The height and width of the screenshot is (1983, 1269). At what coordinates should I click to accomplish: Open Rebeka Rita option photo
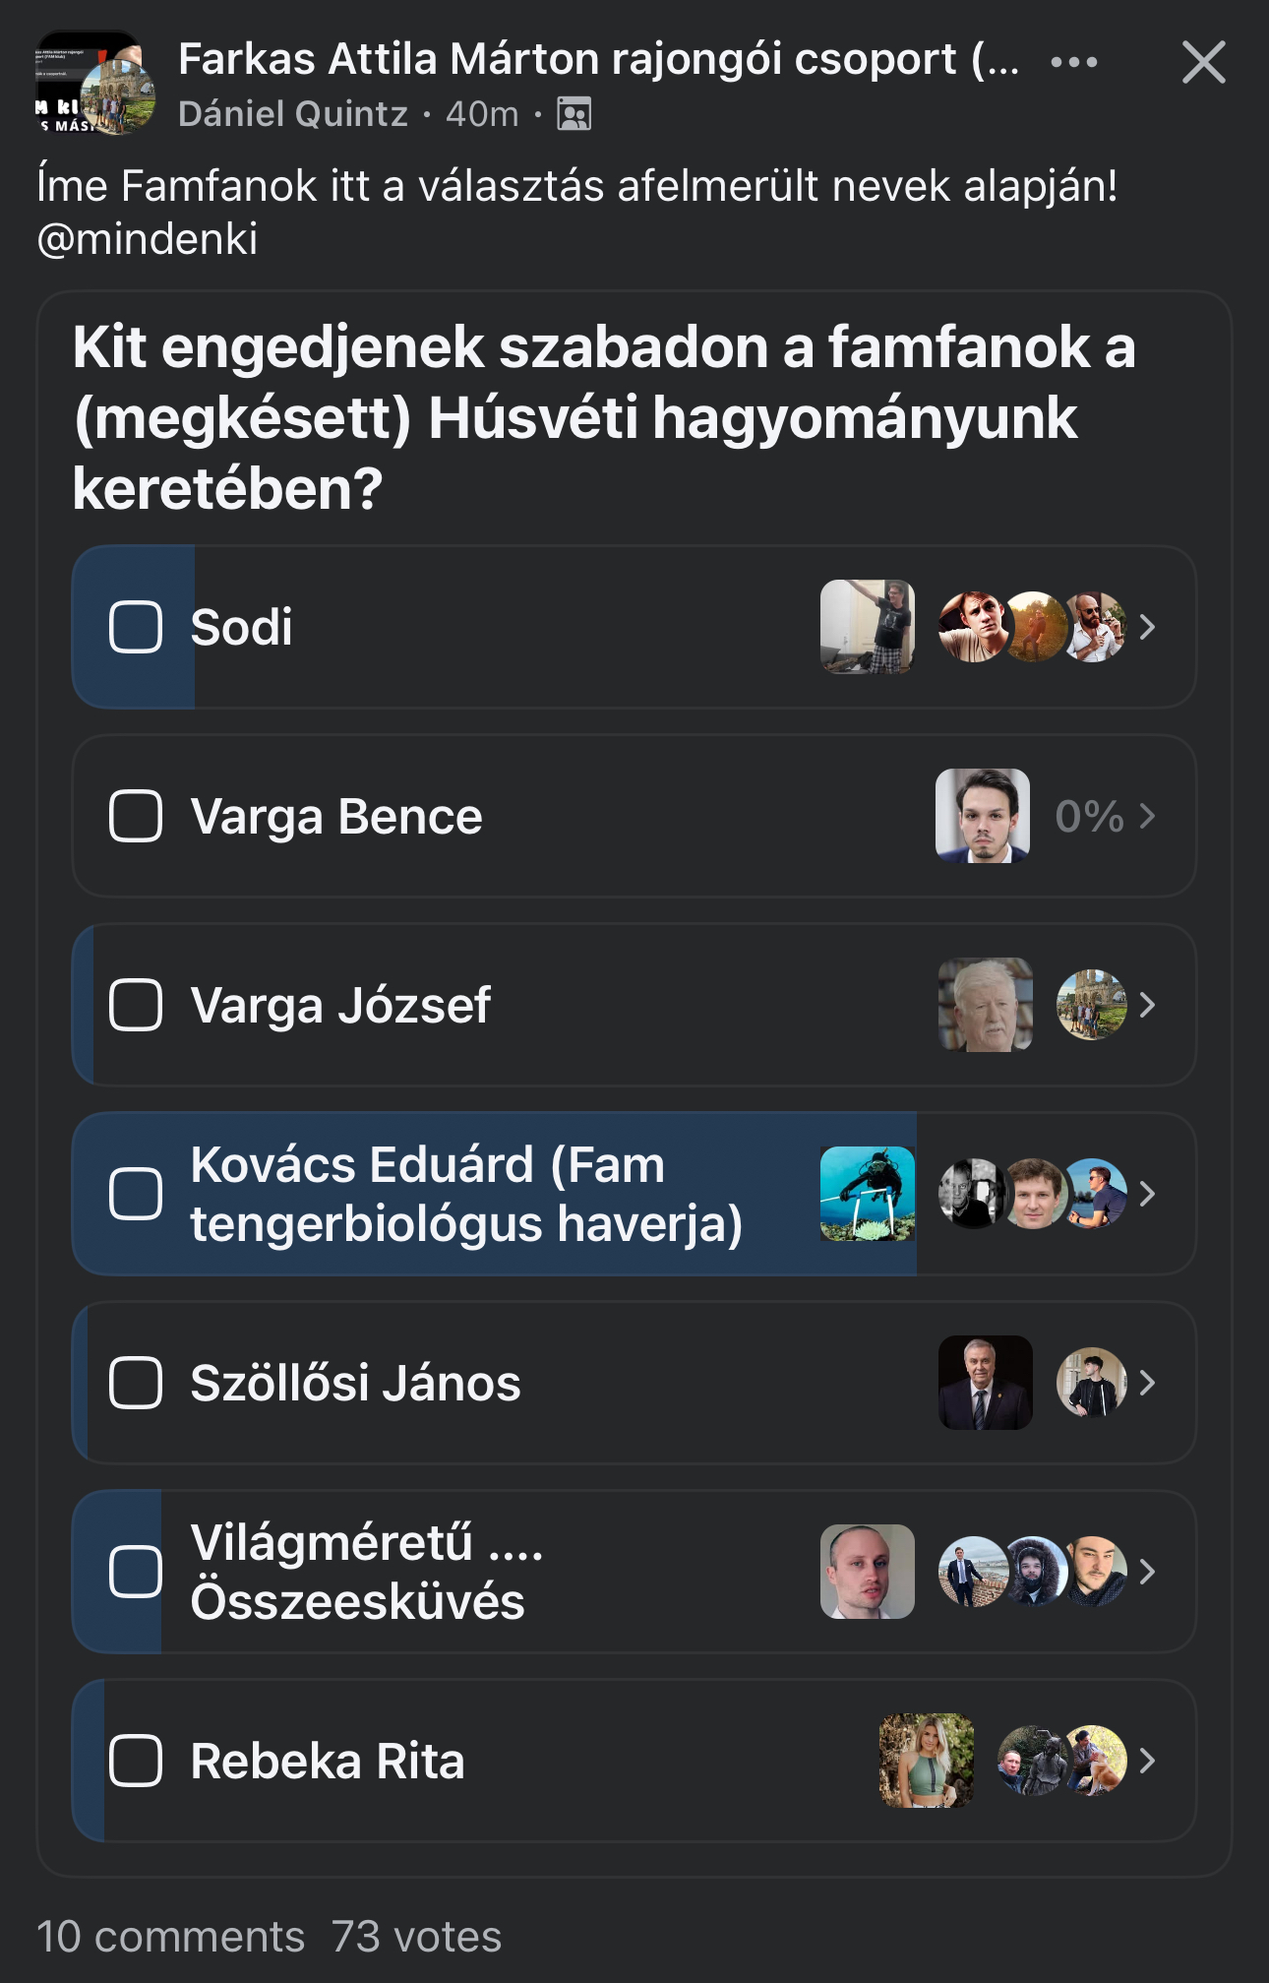point(926,1761)
